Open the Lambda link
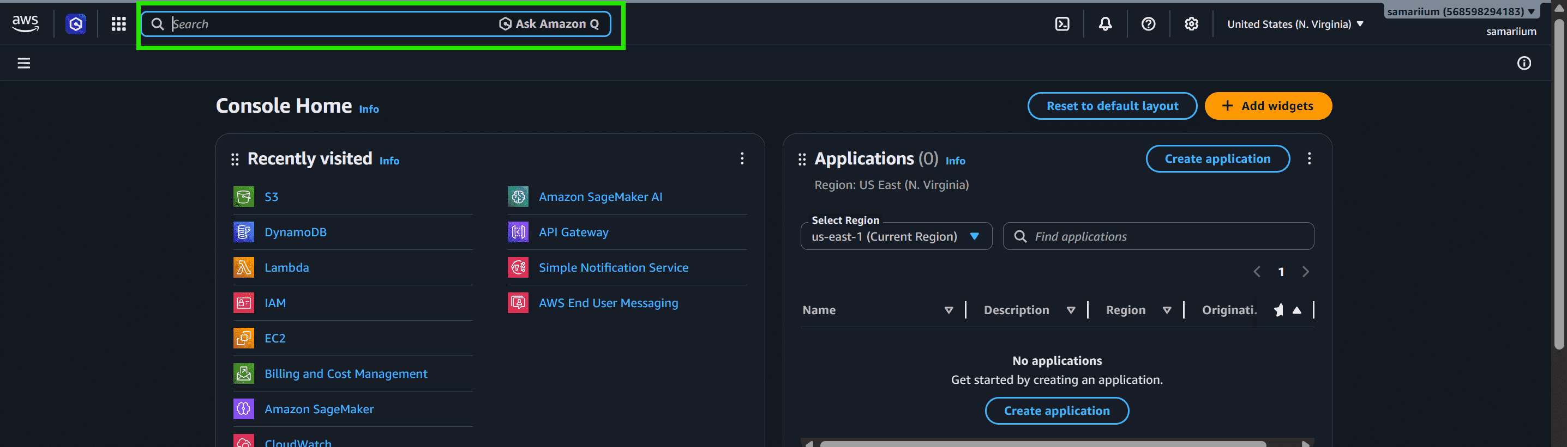Viewport: 1567px width, 447px height. pyautogui.click(x=286, y=267)
